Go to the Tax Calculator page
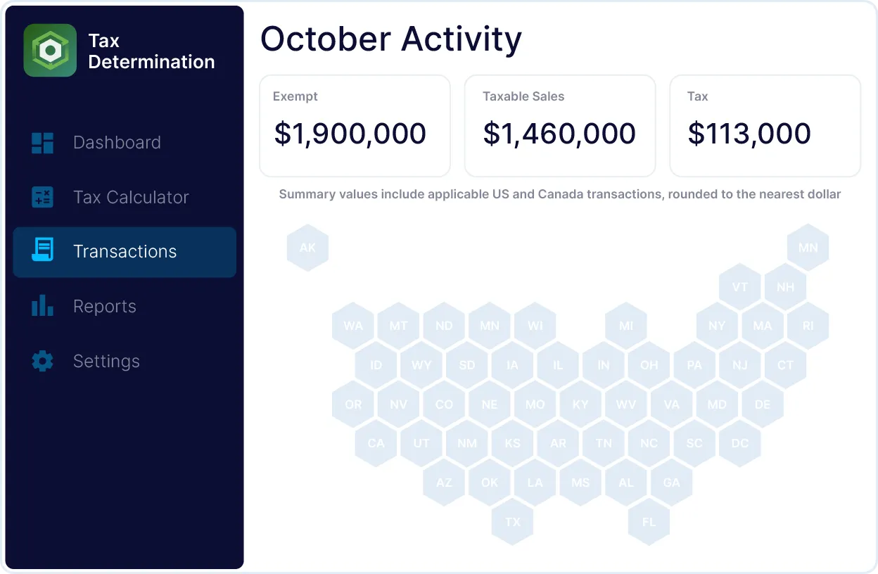Image resolution: width=878 pixels, height=574 pixels. [131, 197]
